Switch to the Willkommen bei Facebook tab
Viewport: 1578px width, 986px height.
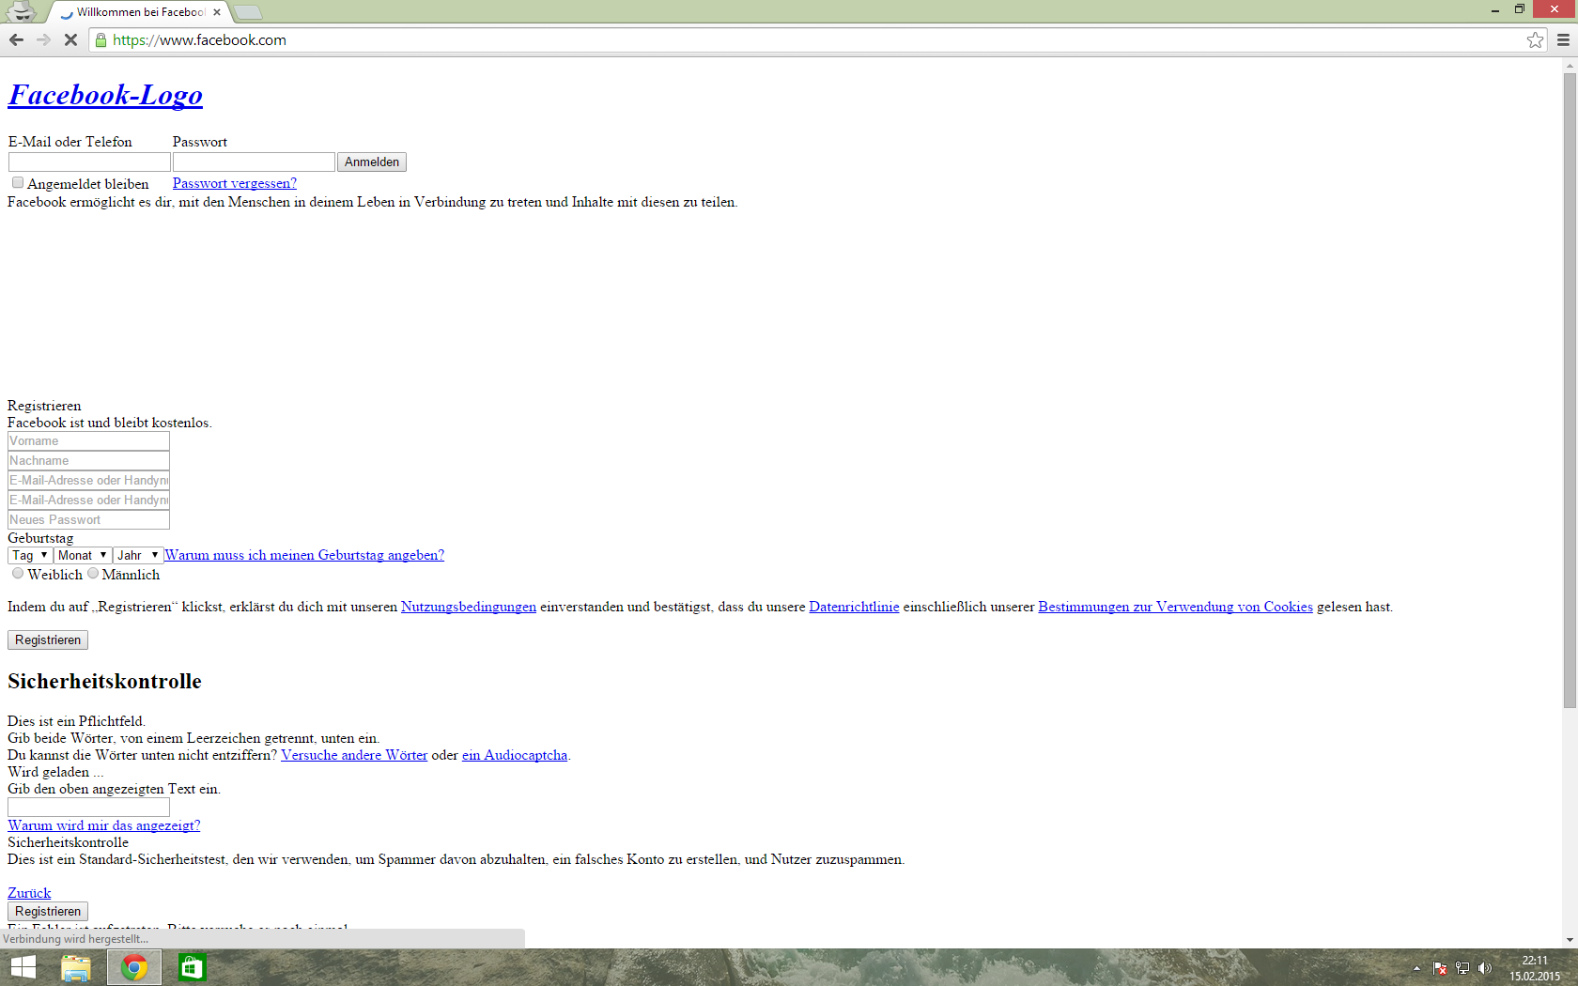[x=139, y=12]
